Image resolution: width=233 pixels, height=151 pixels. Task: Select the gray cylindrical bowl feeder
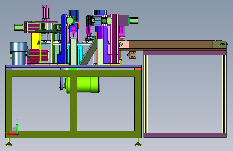(19, 53)
